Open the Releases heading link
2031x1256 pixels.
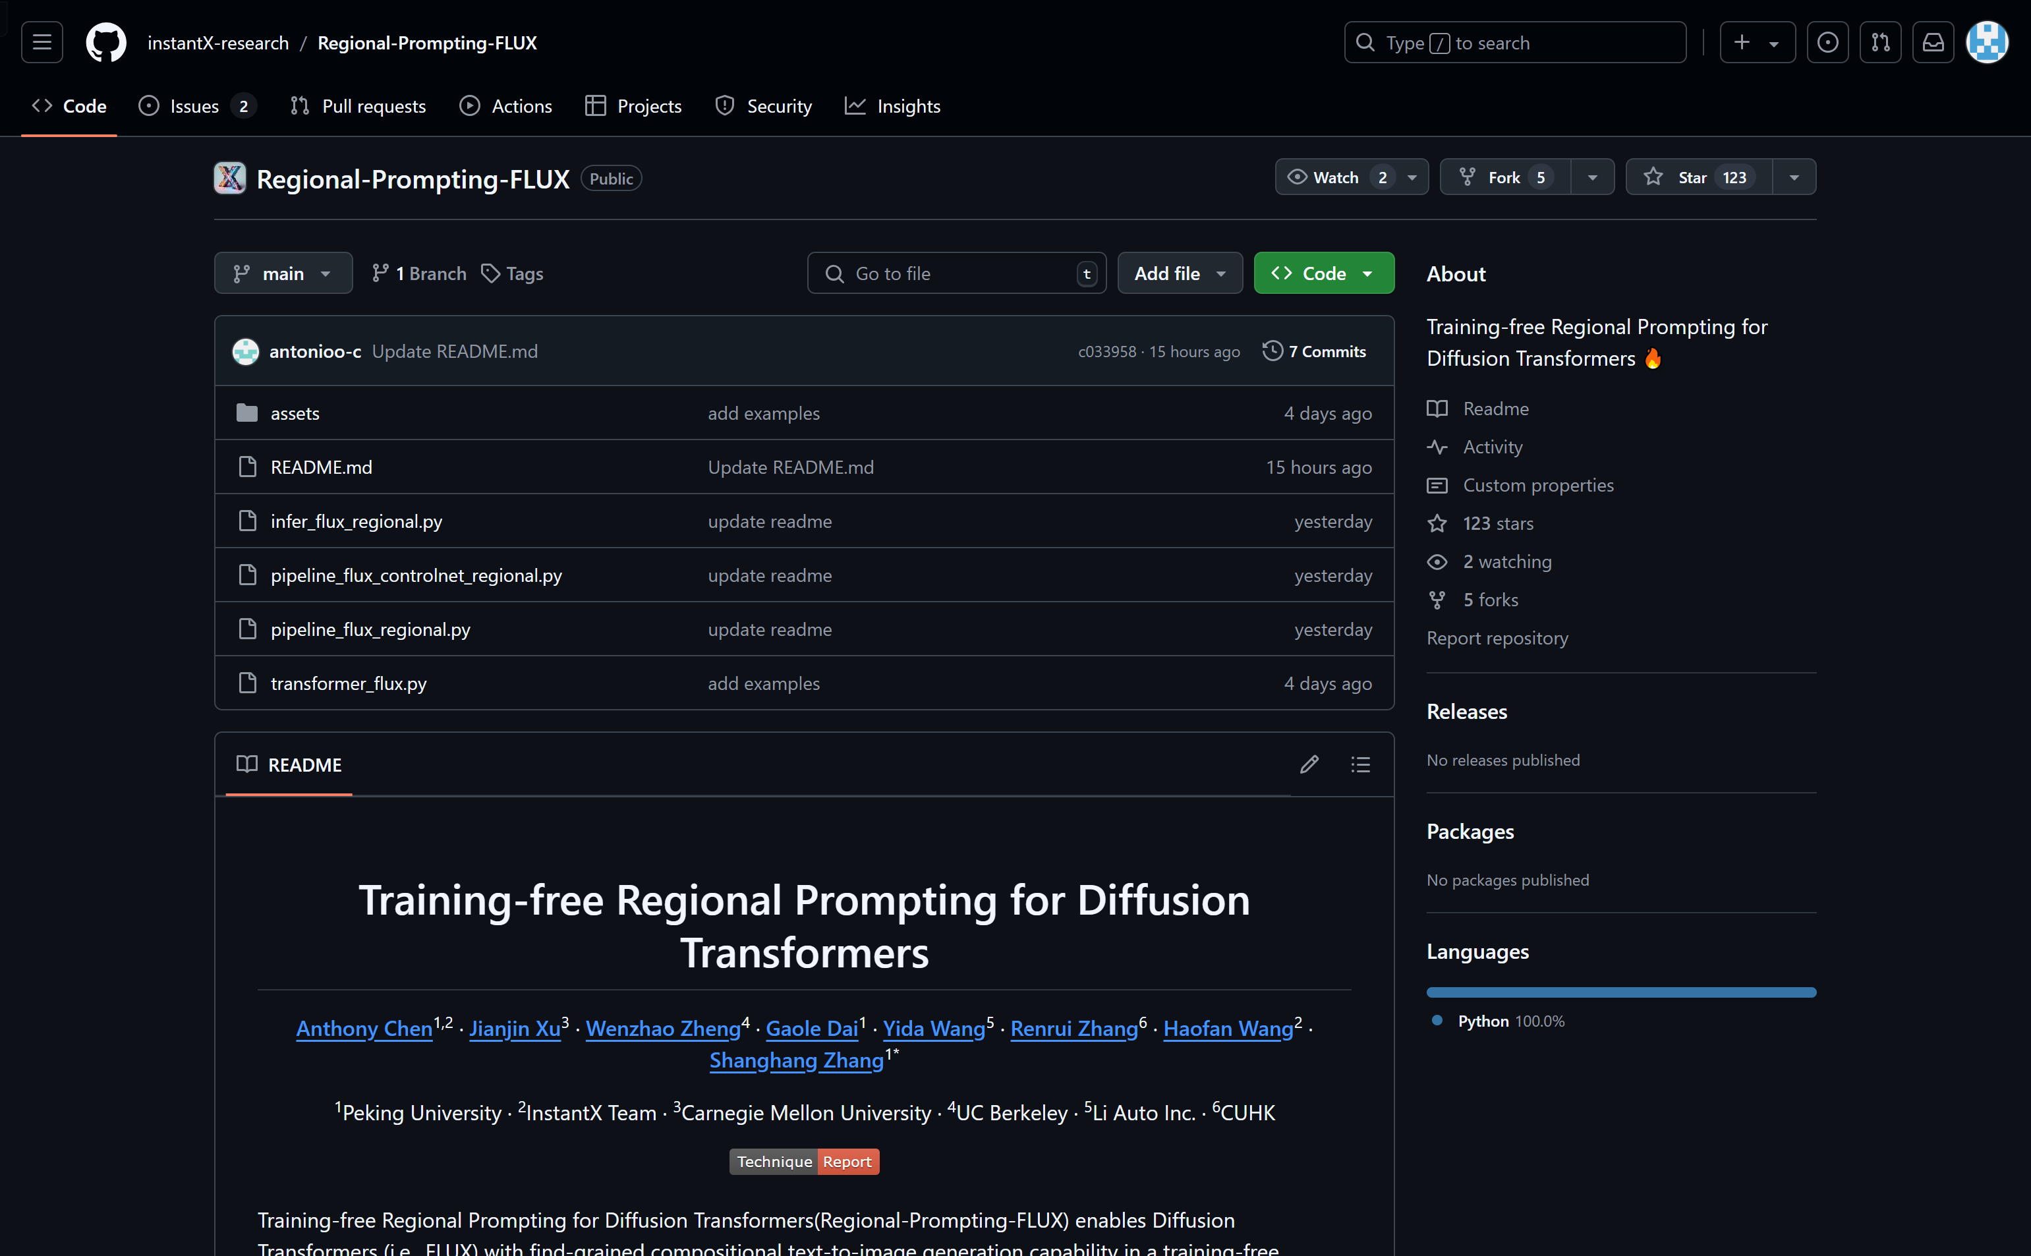[1466, 711]
